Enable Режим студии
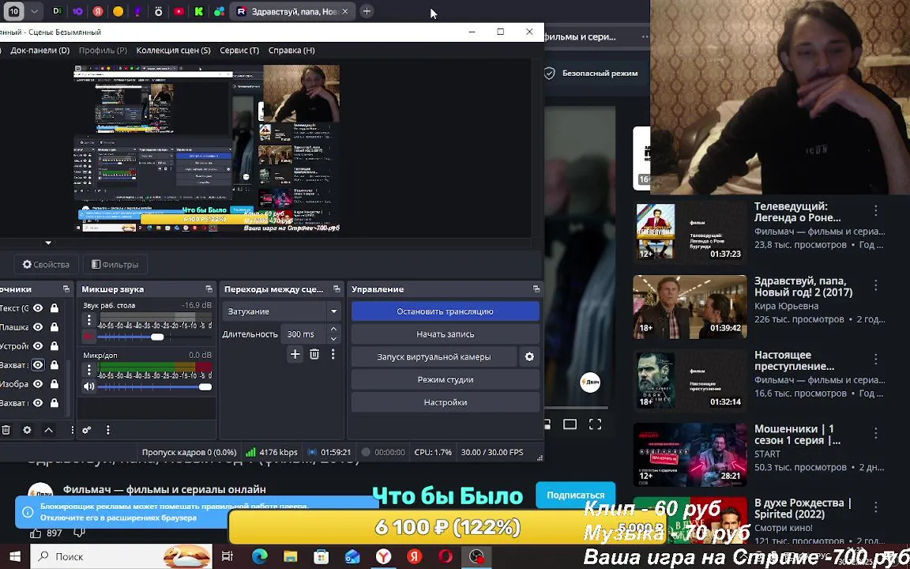910x569 pixels. [446, 379]
